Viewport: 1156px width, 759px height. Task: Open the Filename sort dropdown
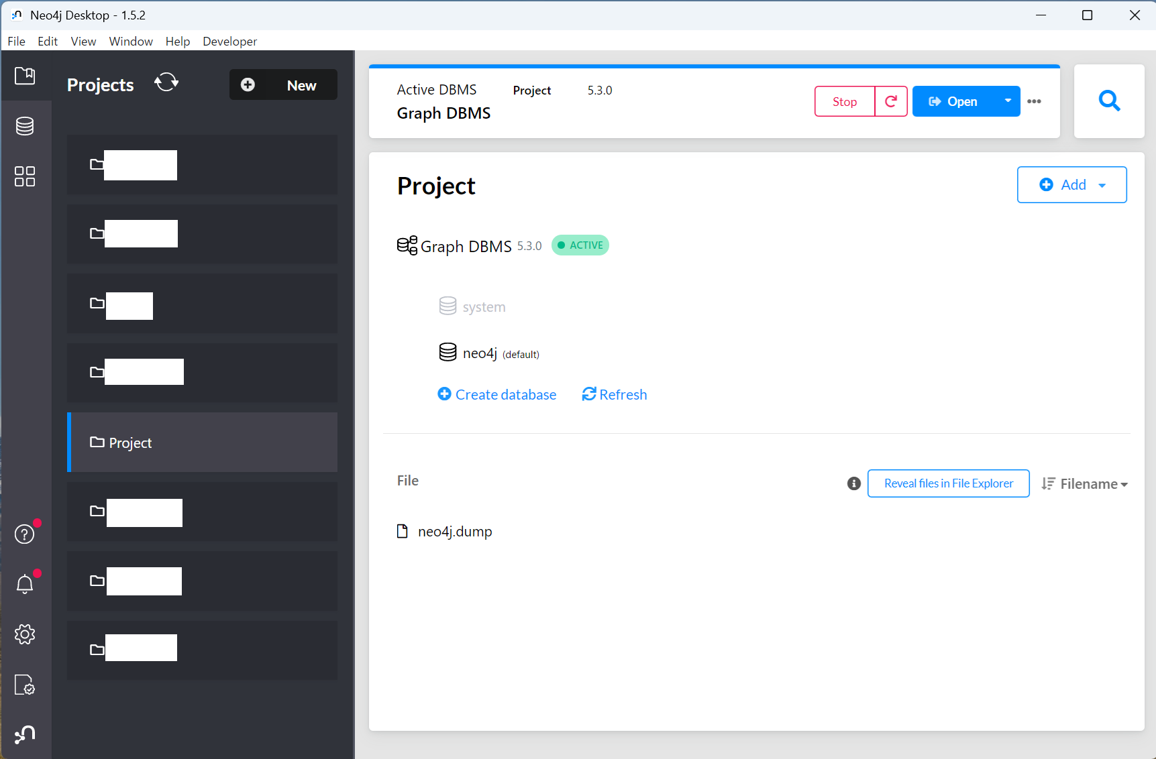tap(1084, 483)
